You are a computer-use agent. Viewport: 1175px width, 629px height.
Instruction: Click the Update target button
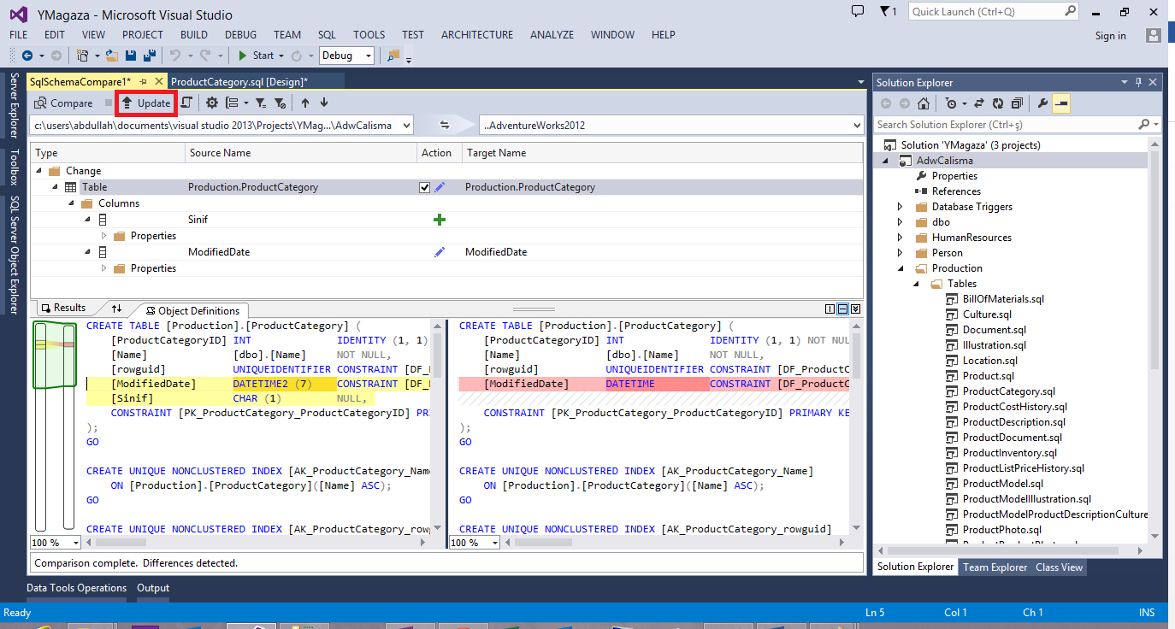coord(145,103)
